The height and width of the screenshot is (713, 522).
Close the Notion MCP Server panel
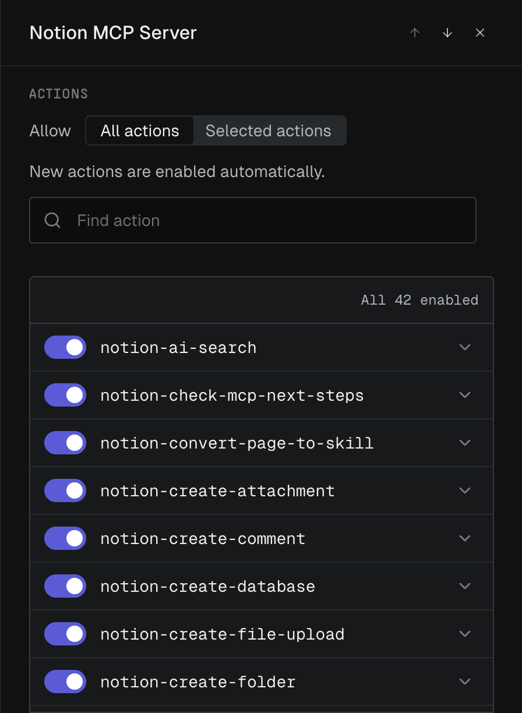[480, 33]
